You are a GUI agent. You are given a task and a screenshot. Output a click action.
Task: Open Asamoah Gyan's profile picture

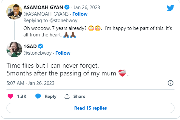click(14, 12)
